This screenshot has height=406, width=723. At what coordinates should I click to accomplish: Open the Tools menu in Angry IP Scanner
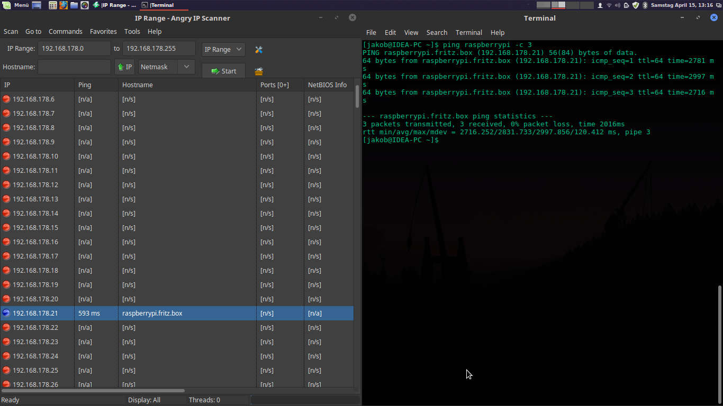coord(132,31)
